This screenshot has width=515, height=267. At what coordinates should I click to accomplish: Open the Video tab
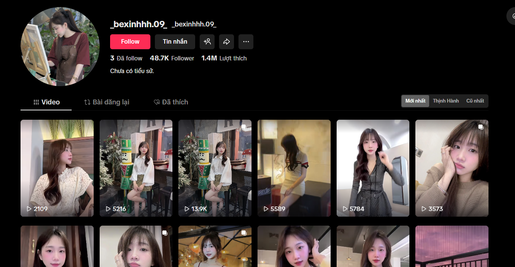pyautogui.click(x=46, y=102)
